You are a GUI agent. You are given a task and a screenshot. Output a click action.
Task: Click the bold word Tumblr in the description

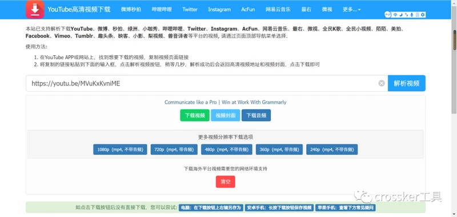pos(83,36)
